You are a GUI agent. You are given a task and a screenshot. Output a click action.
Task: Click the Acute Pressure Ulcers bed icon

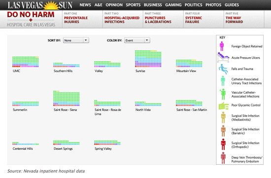[223, 57]
